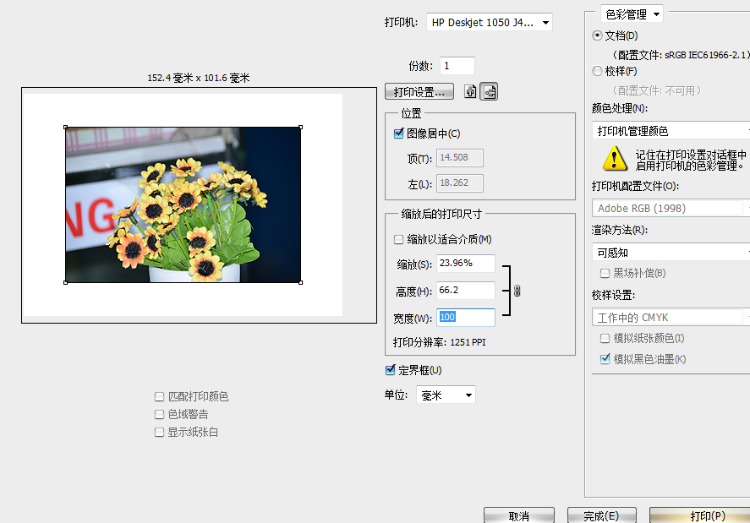The height and width of the screenshot is (523, 750).
Task: Set landscape paper orientation icon
Action: (489, 91)
